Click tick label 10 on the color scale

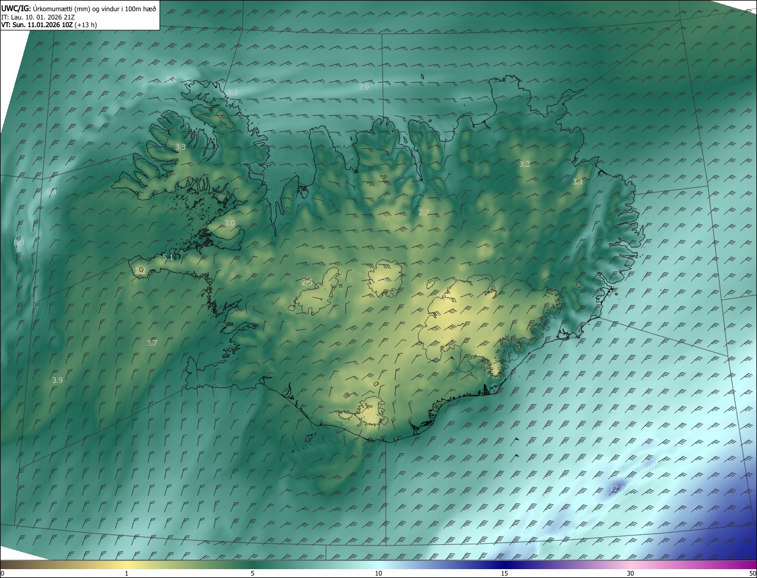coord(378,573)
